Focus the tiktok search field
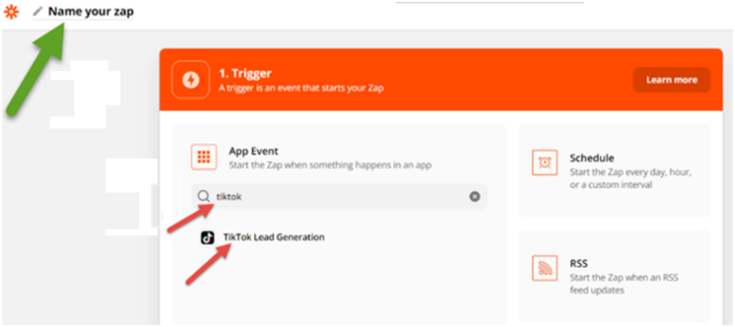The image size is (735, 327). pyautogui.click(x=339, y=197)
